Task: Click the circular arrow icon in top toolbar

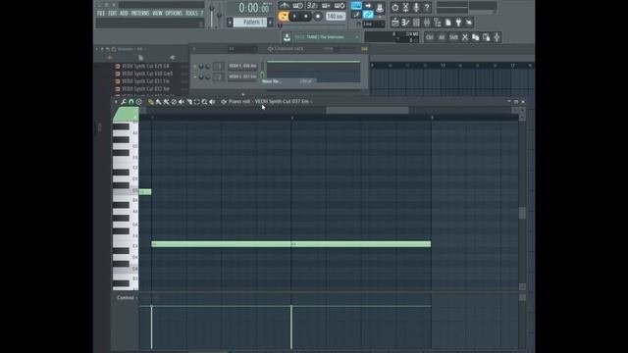Action: click(394, 7)
